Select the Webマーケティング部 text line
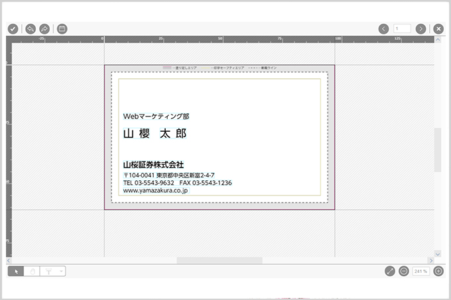 tap(156, 116)
